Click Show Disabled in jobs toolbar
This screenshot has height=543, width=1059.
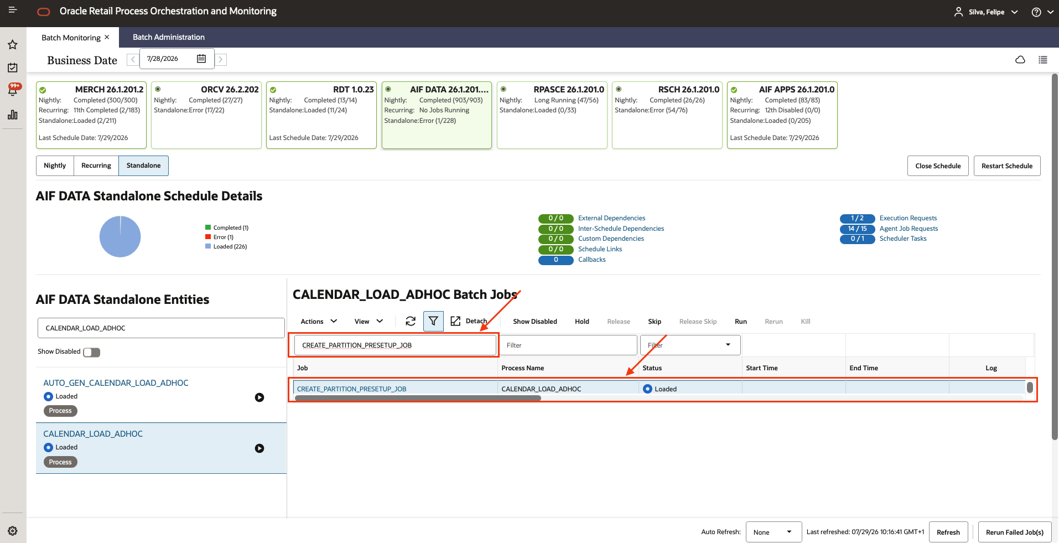(x=535, y=322)
